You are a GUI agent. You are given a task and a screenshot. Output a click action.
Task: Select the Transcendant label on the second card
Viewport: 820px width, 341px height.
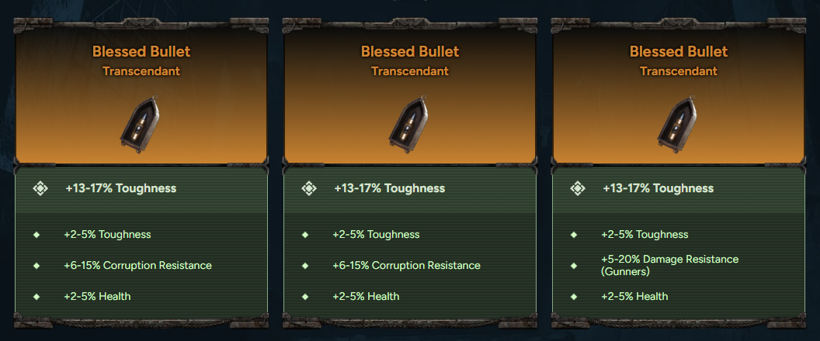click(x=410, y=71)
